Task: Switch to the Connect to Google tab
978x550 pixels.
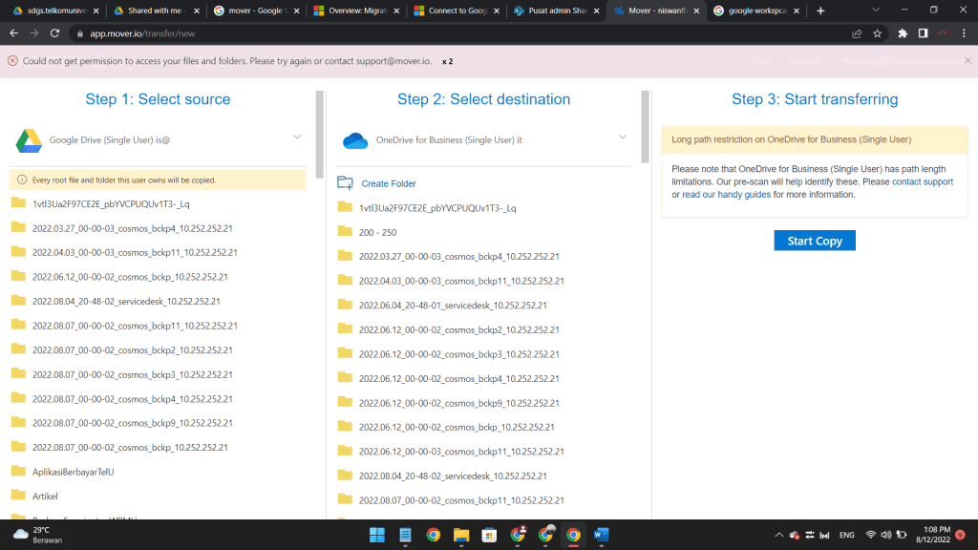Action: [457, 11]
